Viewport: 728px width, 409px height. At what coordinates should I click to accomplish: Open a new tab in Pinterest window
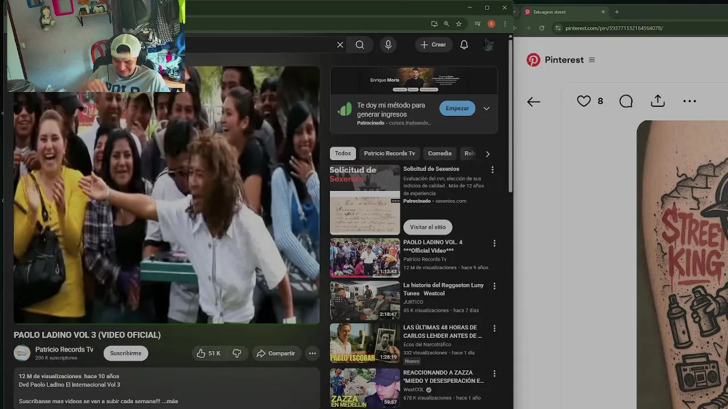click(617, 12)
